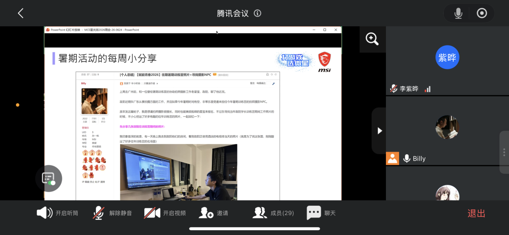
Task: Zoom in with the magnifier icon
Action: (x=372, y=39)
